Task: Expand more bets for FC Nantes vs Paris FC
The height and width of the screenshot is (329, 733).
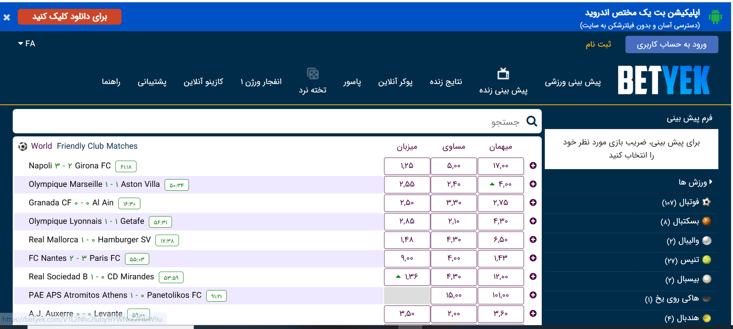Action: [533, 258]
